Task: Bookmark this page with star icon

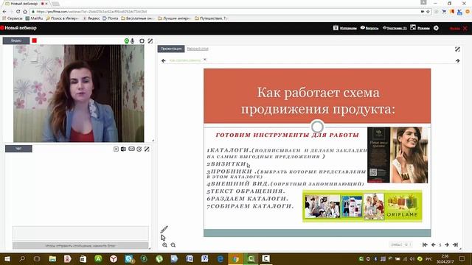Action: click(428, 12)
